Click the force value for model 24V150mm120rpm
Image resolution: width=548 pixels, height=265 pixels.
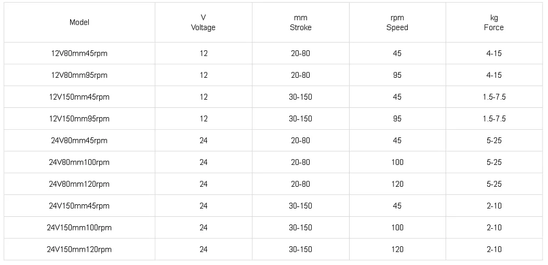[x=494, y=250]
